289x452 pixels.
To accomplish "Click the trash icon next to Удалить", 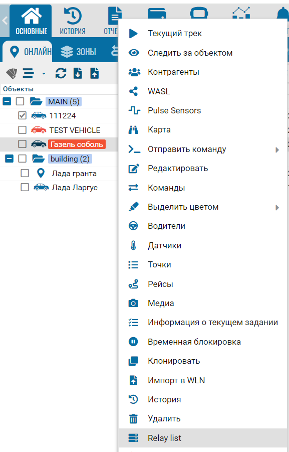I will 133,418.
